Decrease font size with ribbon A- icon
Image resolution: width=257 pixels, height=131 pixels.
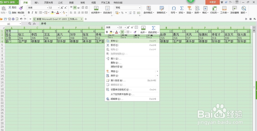pyautogui.click(x=66, y=8)
